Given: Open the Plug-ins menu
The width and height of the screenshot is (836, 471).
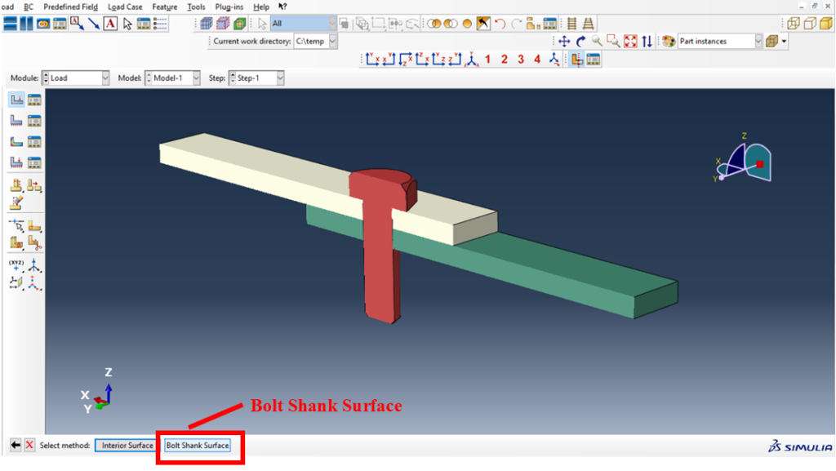Looking at the screenshot, I should [x=229, y=7].
